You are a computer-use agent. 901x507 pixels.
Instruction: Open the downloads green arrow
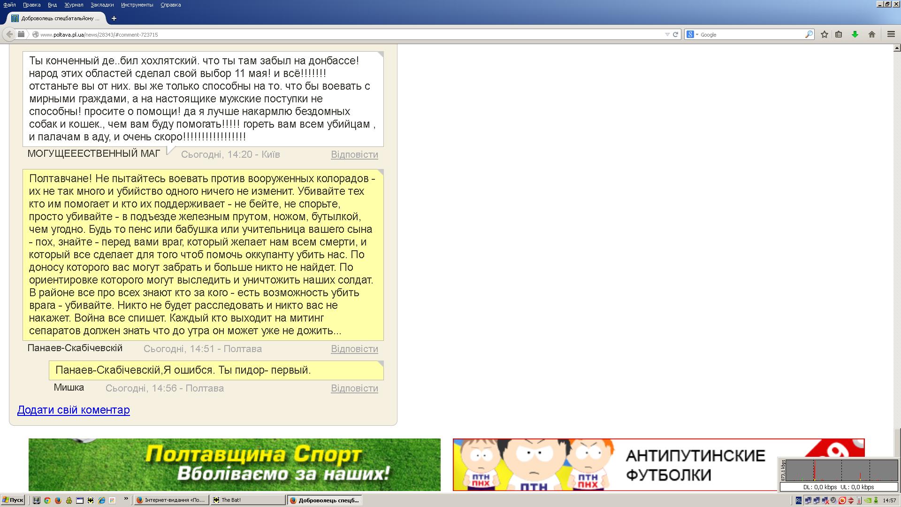855,34
